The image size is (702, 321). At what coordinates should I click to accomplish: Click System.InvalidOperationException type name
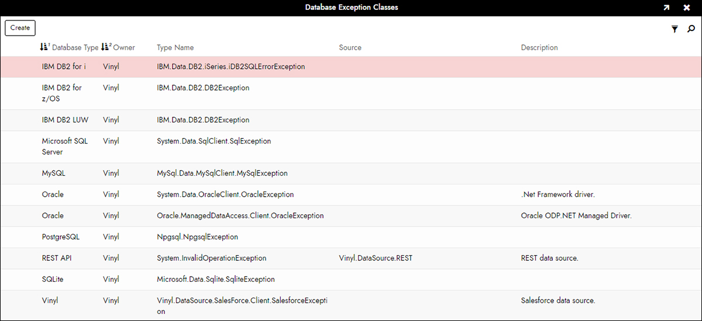click(x=212, y=258)
